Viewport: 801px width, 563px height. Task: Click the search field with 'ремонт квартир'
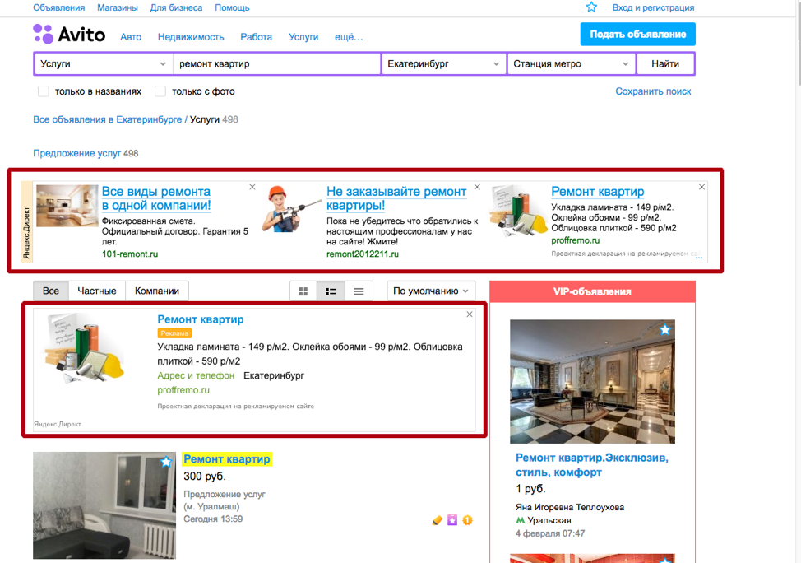[x=276, y=64]
